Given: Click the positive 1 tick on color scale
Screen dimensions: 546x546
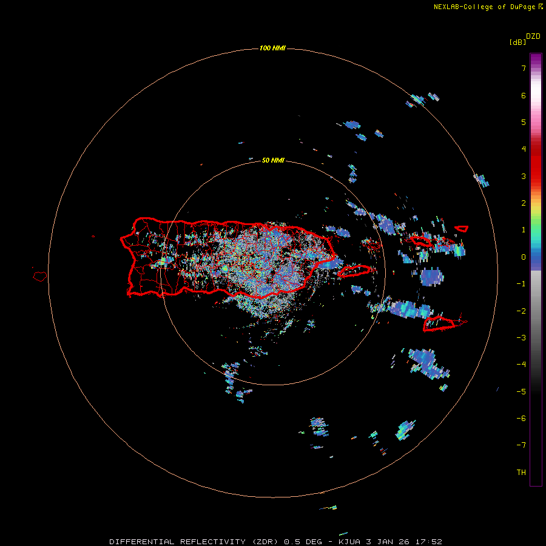Looking at the screenshot, I should pos(524,230).
